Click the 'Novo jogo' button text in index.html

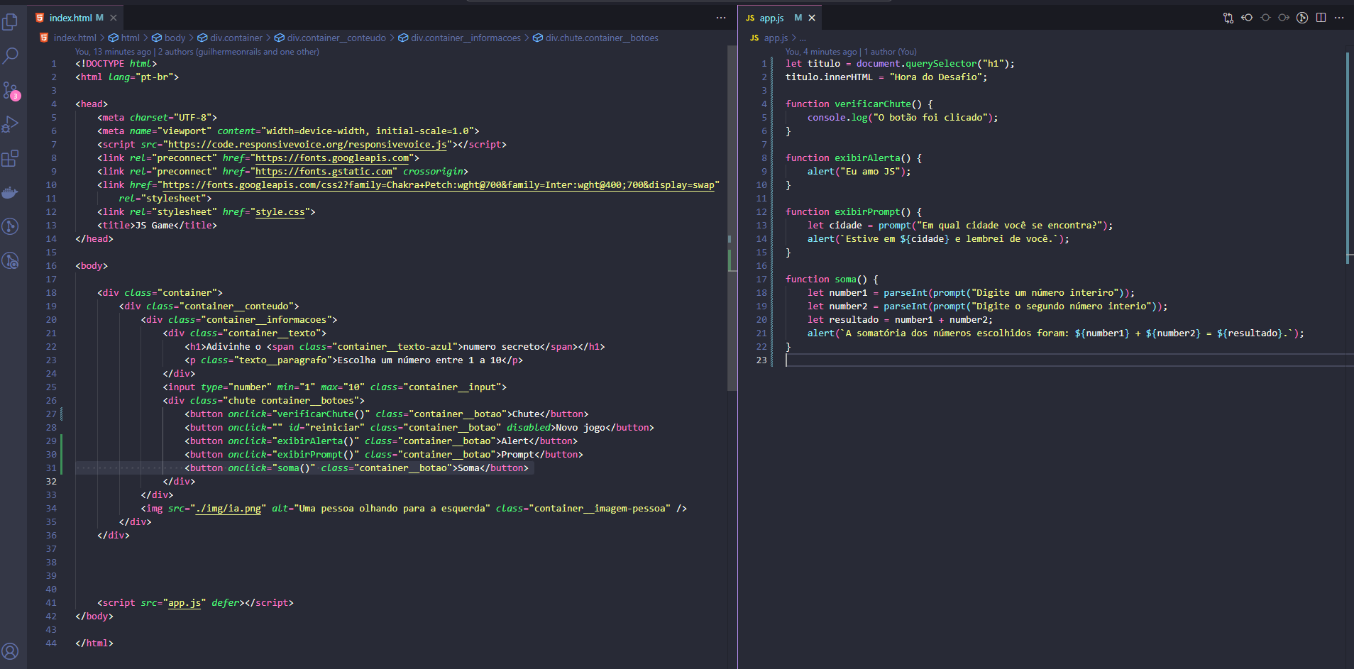(580, 428)
